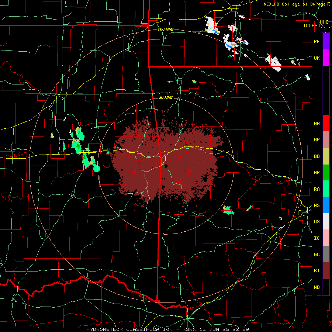The width and height of the screenshot is (332, 332).
Task: Click the GC legend label
Action: 317,254
